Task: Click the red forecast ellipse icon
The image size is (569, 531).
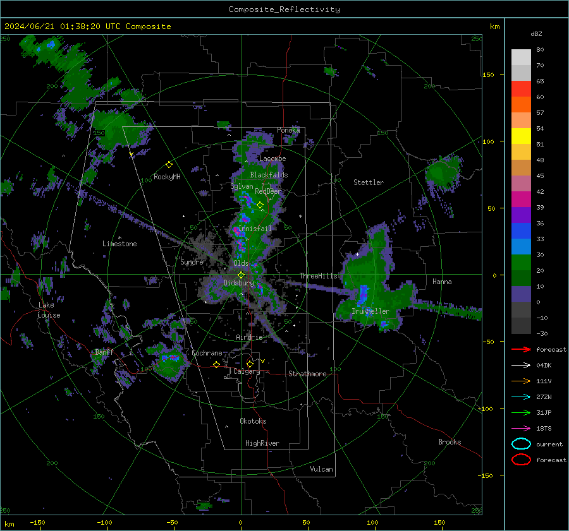Action: (x=521, y=460)
